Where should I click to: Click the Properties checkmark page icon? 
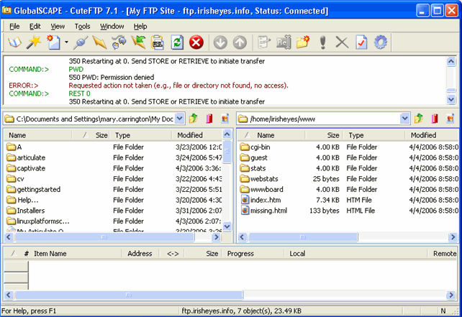tap(361, 42)
